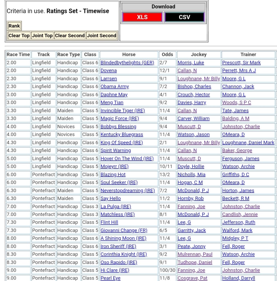Open trainer Jefferson, Ruth
Viewport: 277px width, 281px height.
click(239, 222)
